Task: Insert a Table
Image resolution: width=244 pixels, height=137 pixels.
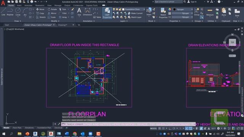Action: (97, 17)
